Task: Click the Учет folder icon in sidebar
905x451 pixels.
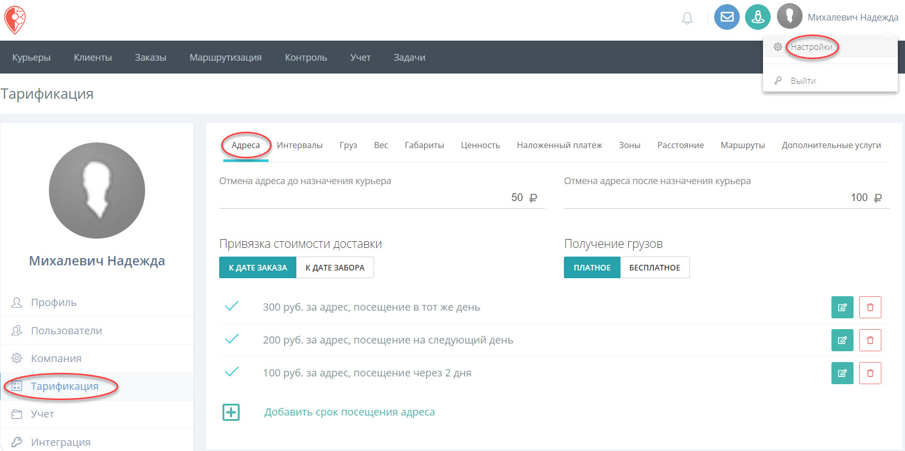Action: 17,414
